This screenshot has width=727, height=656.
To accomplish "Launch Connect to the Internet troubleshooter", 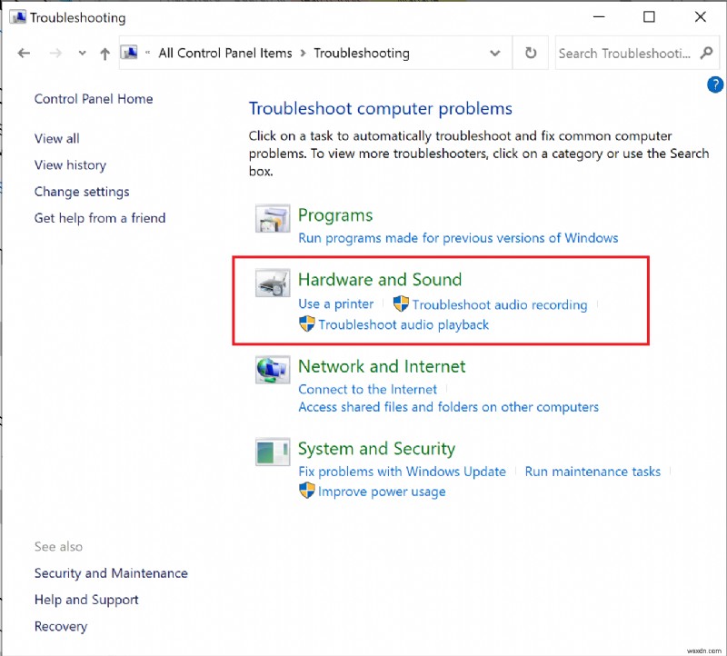I will [x=367, y=390].
